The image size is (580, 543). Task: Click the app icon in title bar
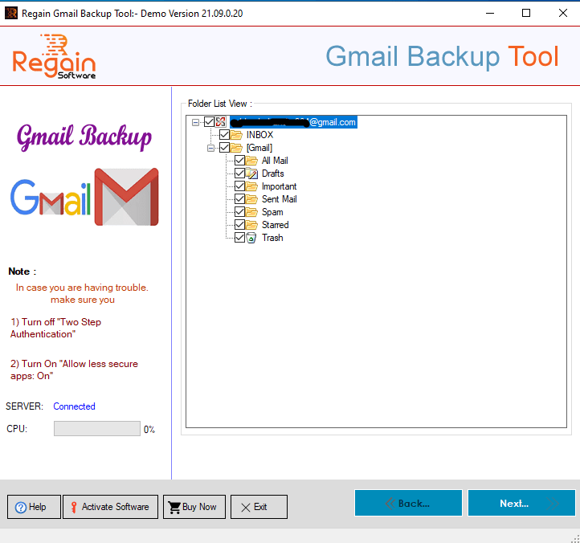point(11,14)
